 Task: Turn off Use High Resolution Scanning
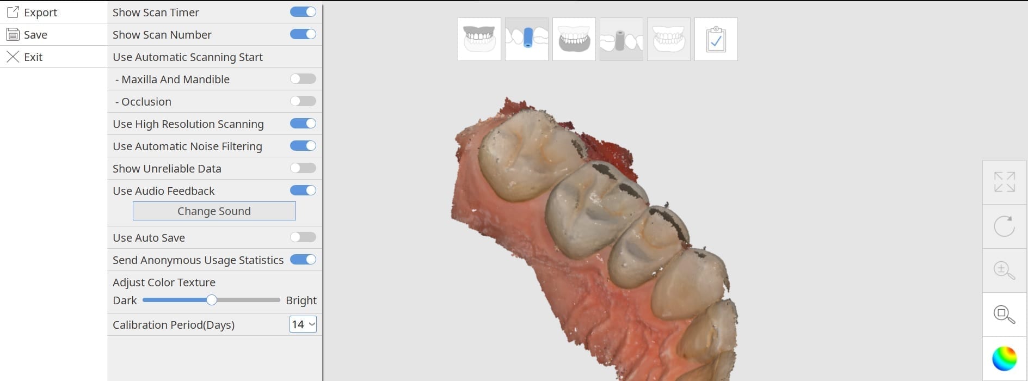(x=303, y=124)
